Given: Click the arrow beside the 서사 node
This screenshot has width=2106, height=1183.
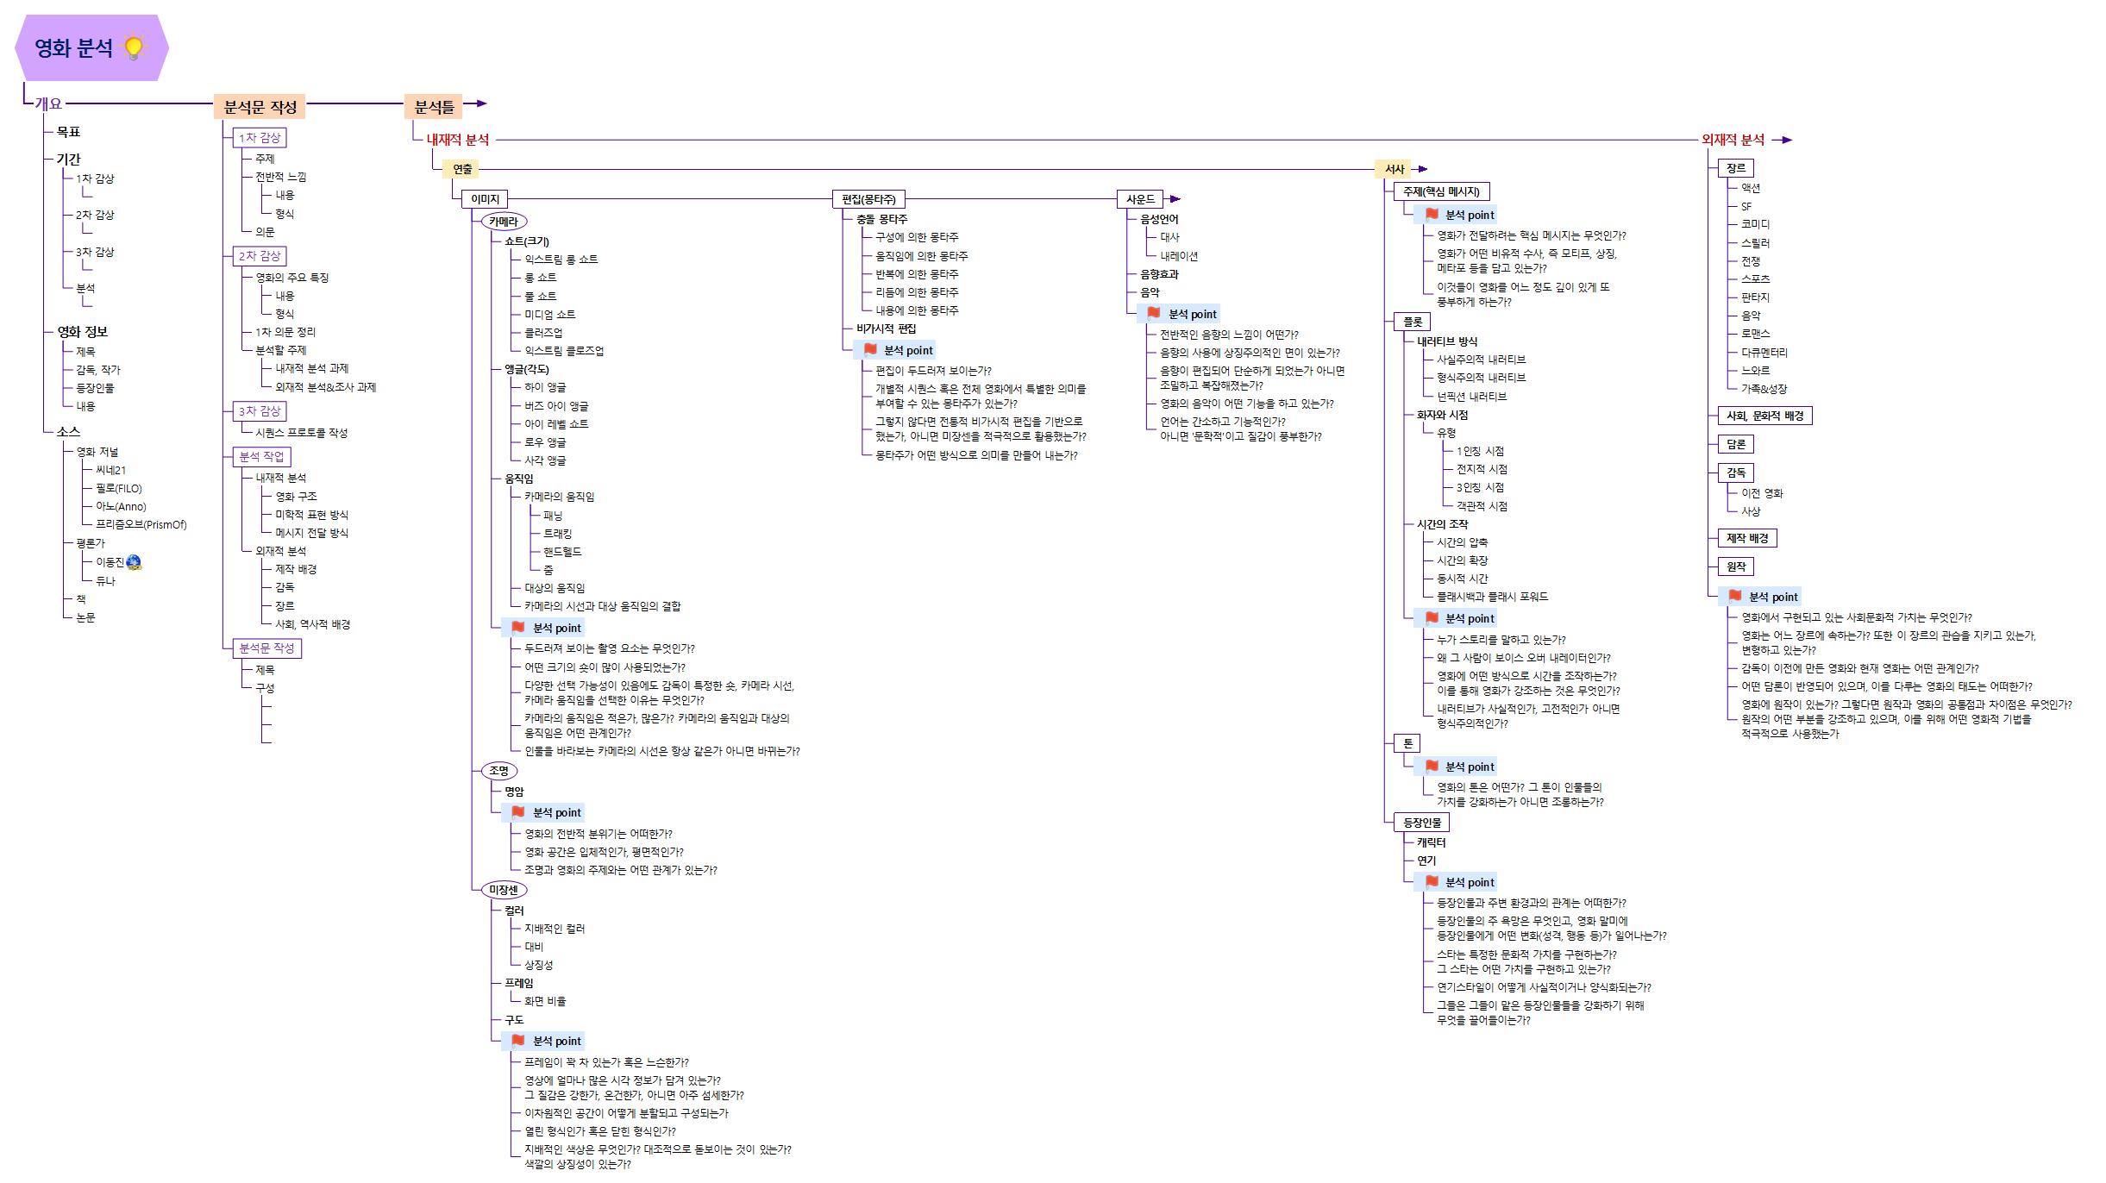Looking at the screenshot, I should [1420, 169].
